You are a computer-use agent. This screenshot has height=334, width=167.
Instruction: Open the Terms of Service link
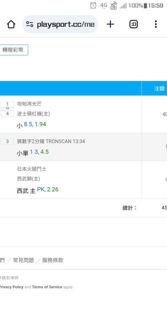coord(47,287)
